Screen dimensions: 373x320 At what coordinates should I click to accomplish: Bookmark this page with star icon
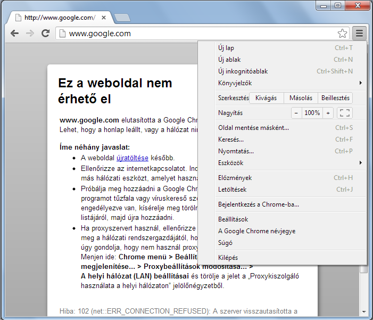coord(342,34)
